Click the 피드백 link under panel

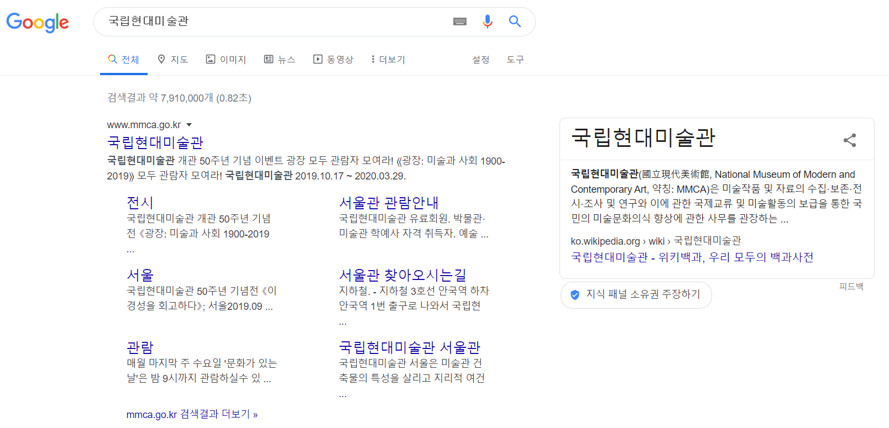(851, 286)
